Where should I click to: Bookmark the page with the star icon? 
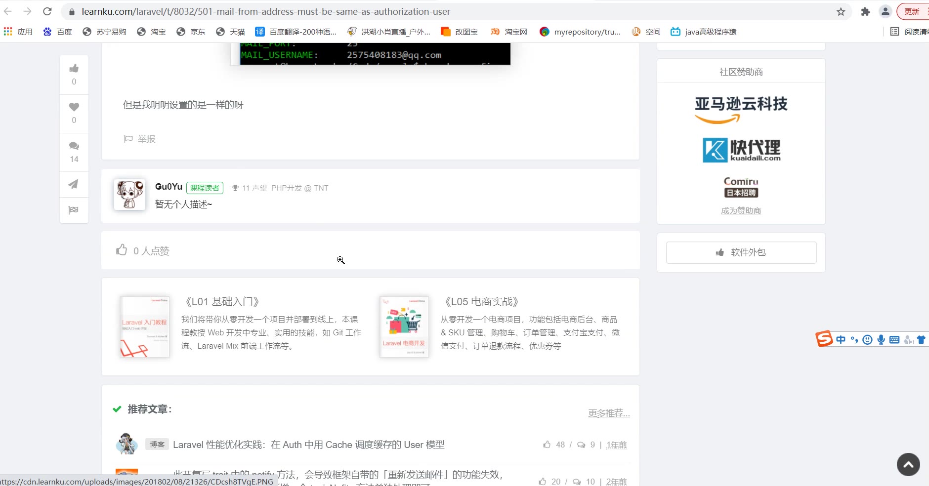[841, 11]
